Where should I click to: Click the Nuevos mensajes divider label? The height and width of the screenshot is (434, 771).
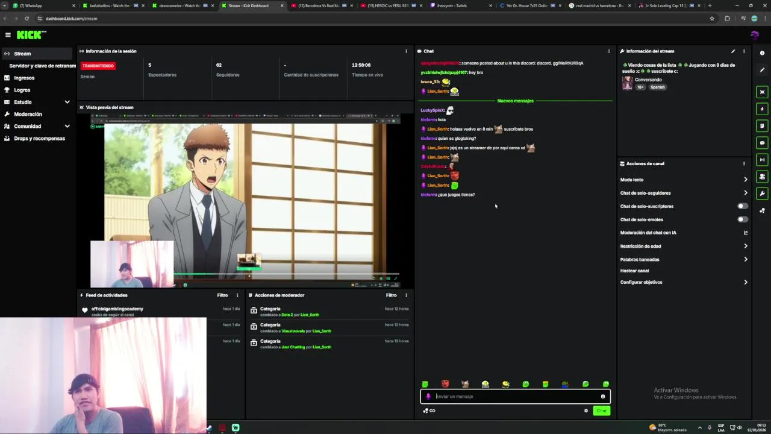tap(516, 101)
